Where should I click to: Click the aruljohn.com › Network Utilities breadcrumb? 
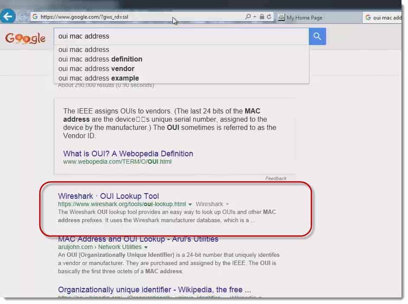click(x=100, y=247)
